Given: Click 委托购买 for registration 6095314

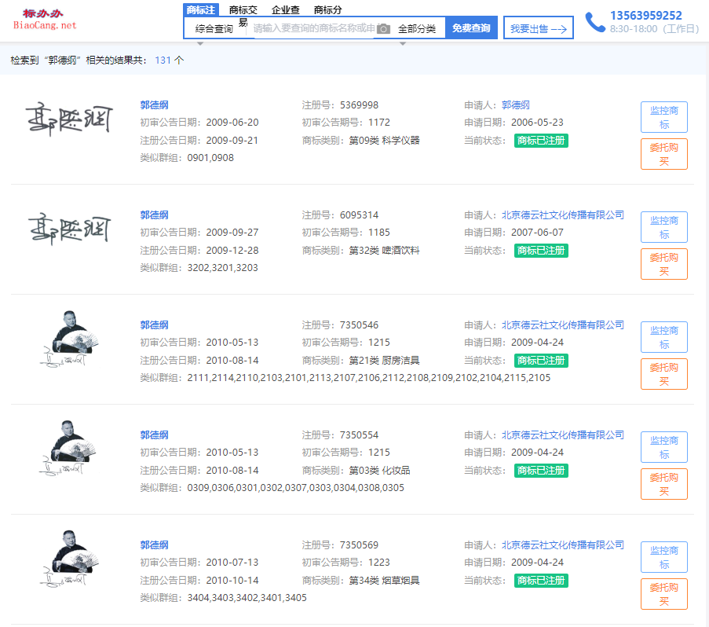Looking at the screenshot, I should [663, 264].
